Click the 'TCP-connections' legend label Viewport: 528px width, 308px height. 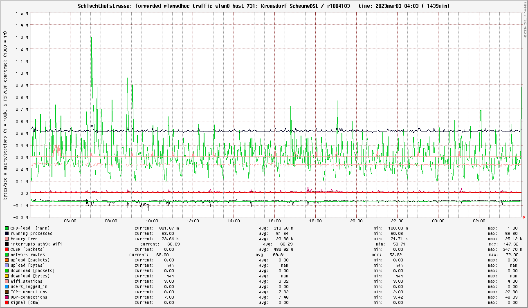coord(29,292)
